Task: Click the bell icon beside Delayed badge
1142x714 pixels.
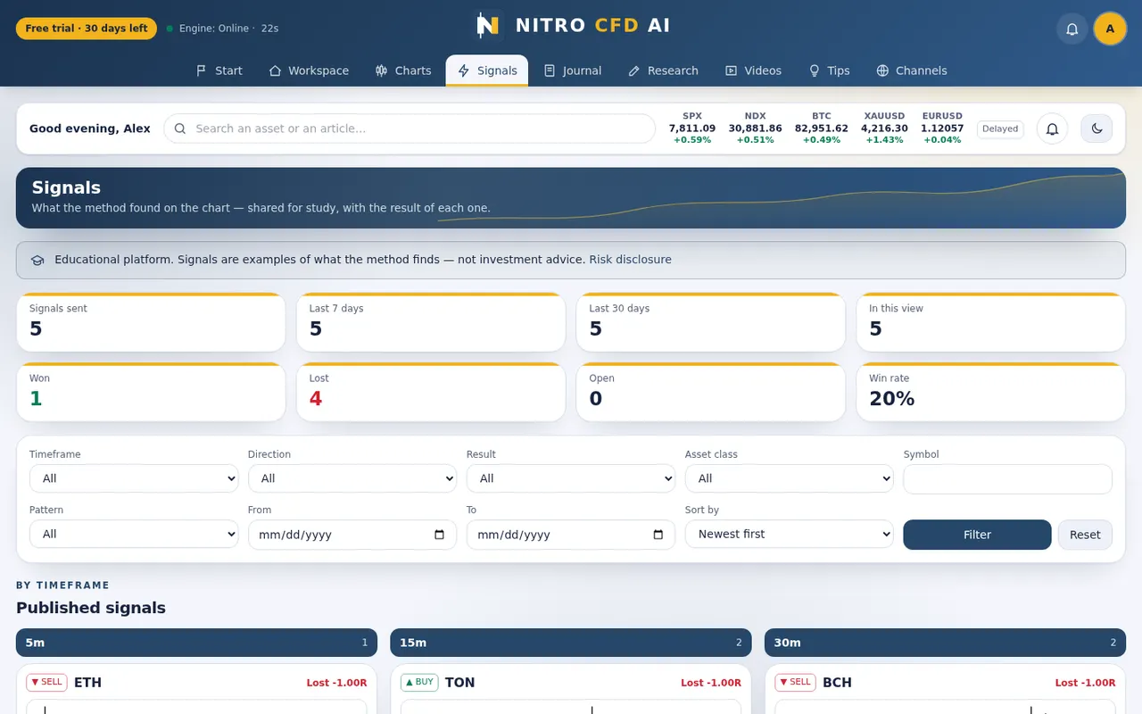Action: tap(1052, 129)
